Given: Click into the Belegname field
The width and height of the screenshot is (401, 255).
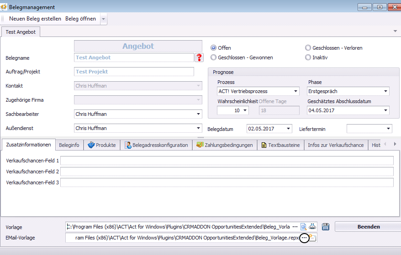Looking at the screenshot, I should point(134,57).
